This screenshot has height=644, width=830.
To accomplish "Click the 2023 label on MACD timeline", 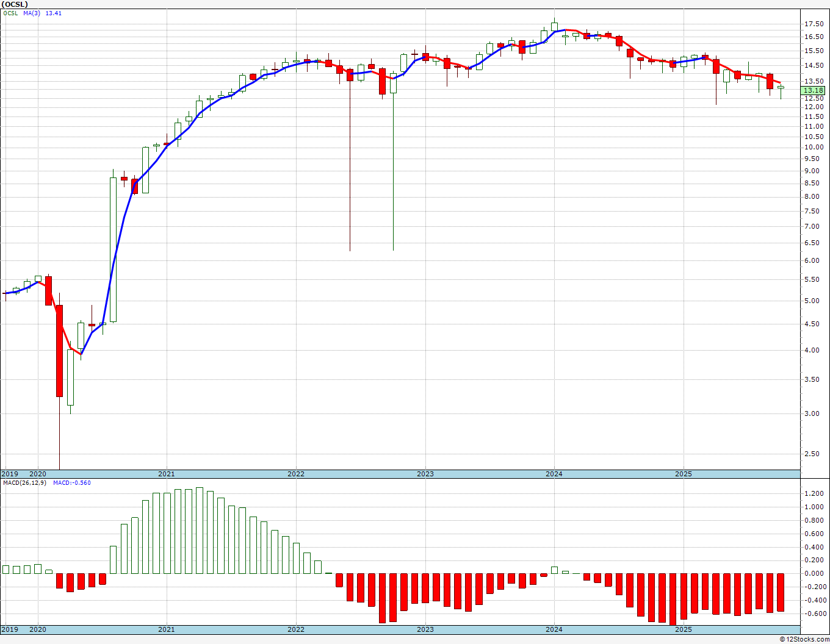I will coord(425,629).
